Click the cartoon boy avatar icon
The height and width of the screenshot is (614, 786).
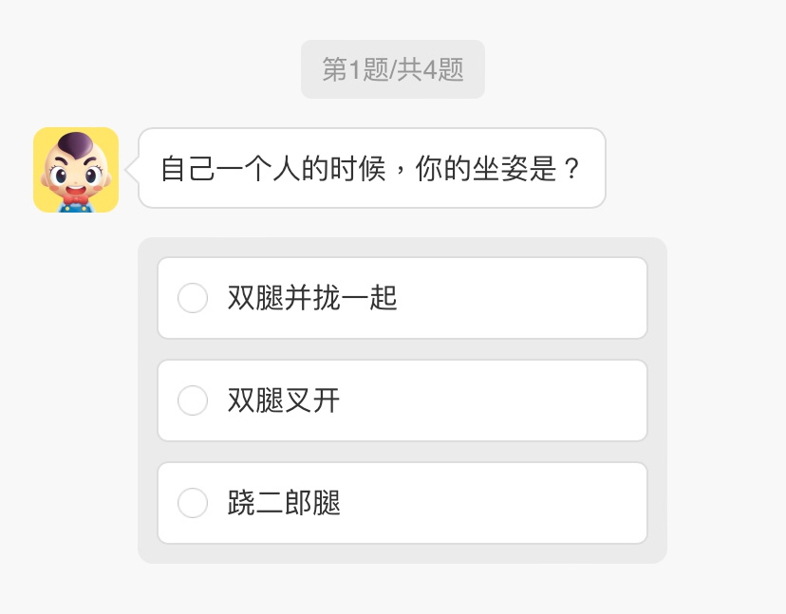coord(76,170)
